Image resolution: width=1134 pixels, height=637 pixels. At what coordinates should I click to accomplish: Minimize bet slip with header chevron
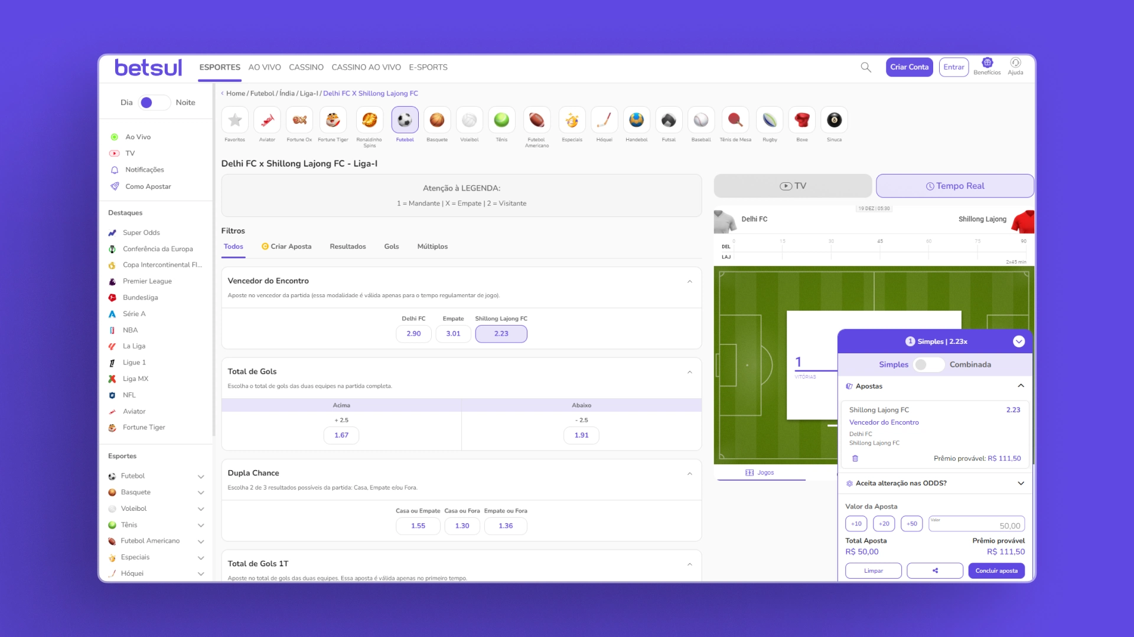pos(1019,342)
